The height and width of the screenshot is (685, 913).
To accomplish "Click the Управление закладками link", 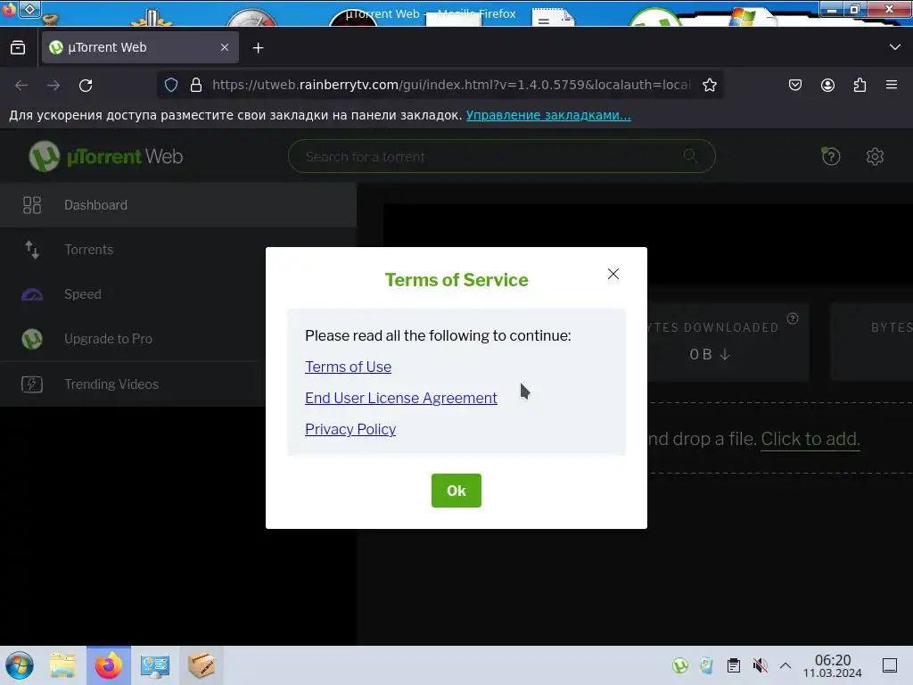I will coord(548,115).
